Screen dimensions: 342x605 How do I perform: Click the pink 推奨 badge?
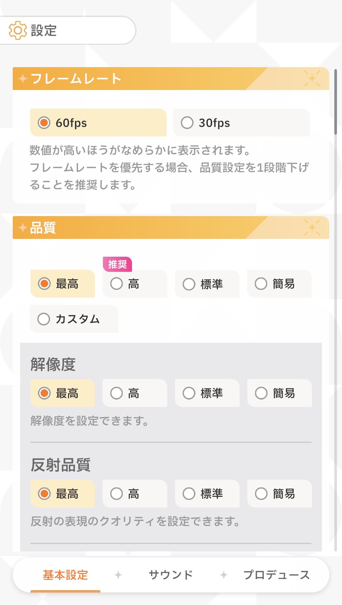tap(117, 264)
